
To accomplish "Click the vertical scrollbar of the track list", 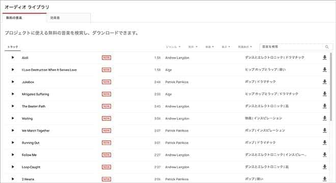I will 331,86.
